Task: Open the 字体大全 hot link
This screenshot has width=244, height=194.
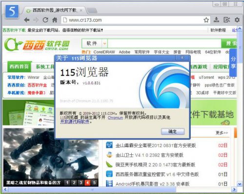Action: [162, 52]
